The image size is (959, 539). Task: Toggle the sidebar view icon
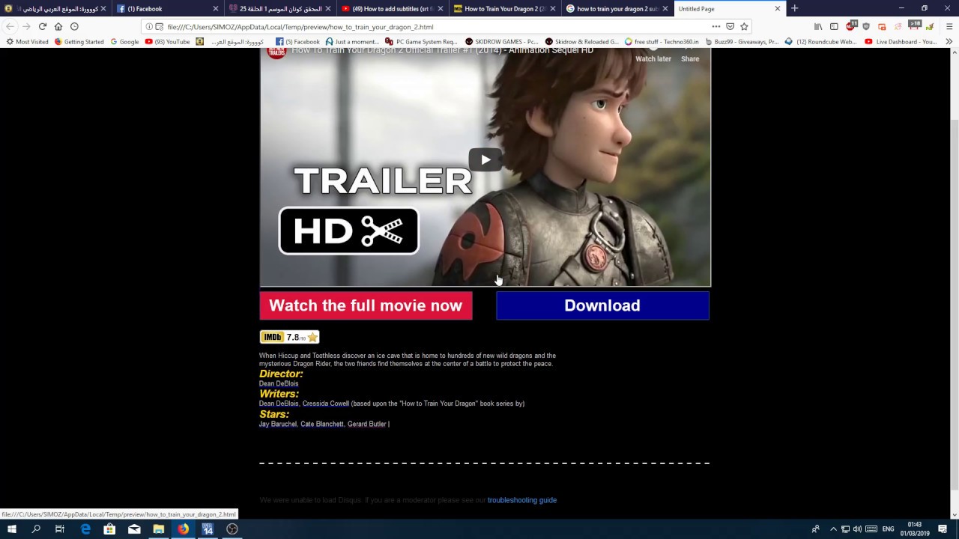click(x=834, y=26)
